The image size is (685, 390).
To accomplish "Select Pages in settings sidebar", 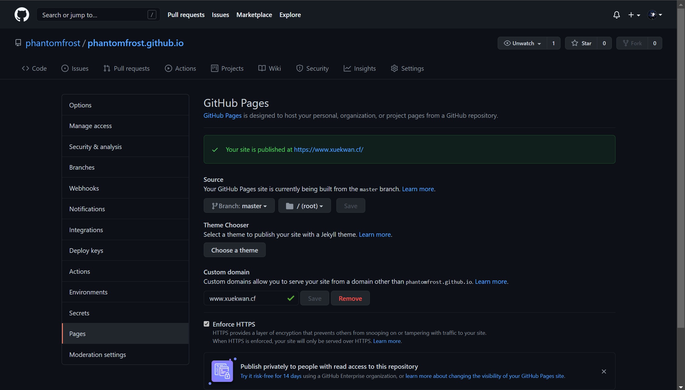I will click(x=125, y=334).
